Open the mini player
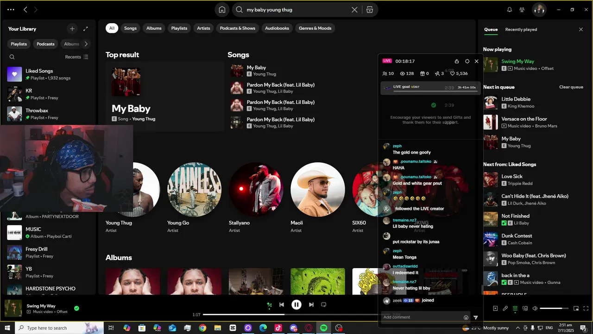This screenshot has height=334, width=593. 576,308
